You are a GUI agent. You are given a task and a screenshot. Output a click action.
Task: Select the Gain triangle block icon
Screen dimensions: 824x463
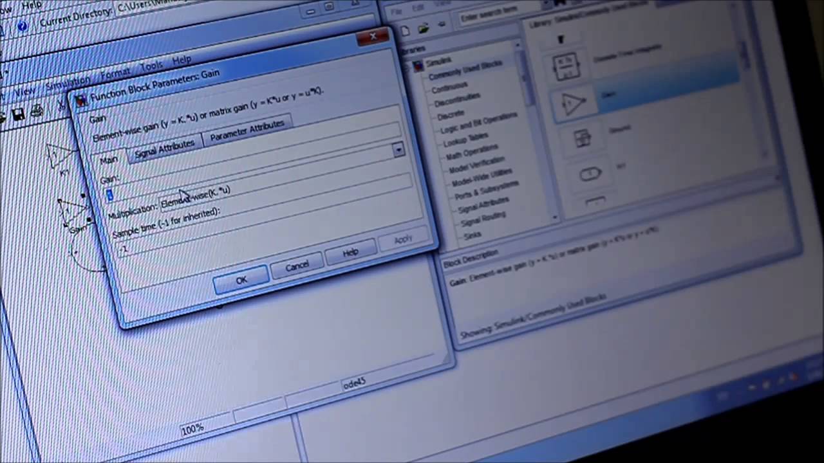coord(573,104)
